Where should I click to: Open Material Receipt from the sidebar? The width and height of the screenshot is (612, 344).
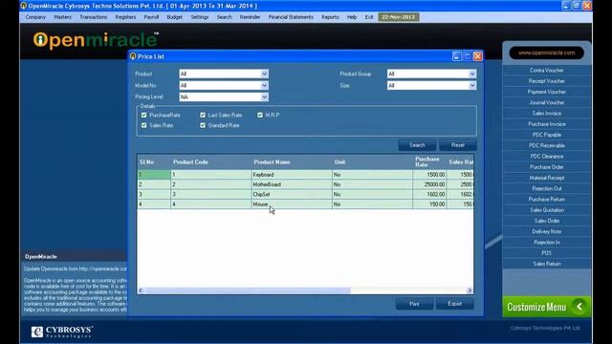pyautogui.click(x=546, y=178)
